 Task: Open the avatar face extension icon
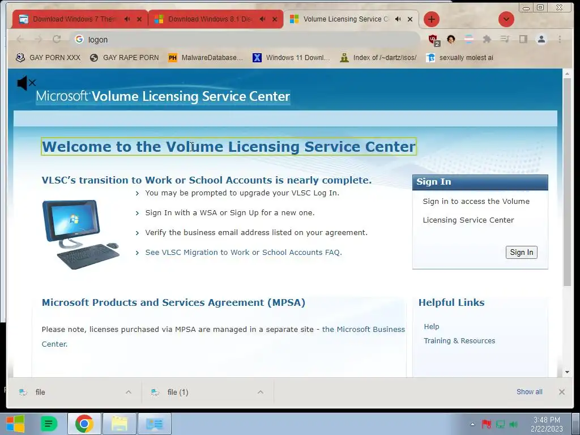pos(451,39)
